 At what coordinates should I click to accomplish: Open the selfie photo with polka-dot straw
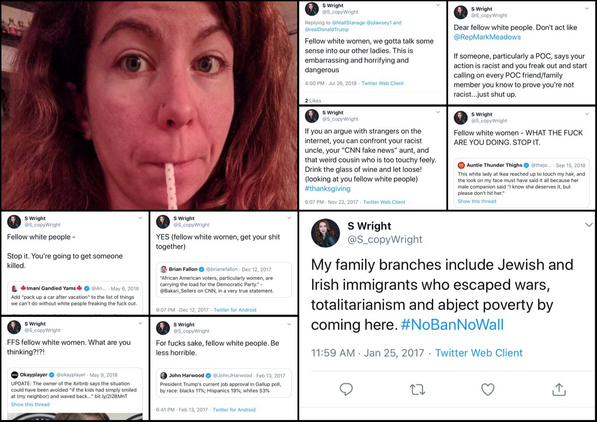[149, 105]
